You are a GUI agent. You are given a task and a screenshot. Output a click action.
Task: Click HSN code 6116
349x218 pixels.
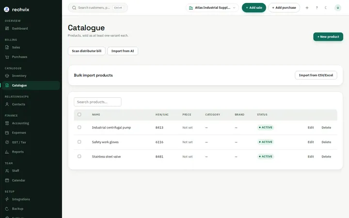coord(159,142)
